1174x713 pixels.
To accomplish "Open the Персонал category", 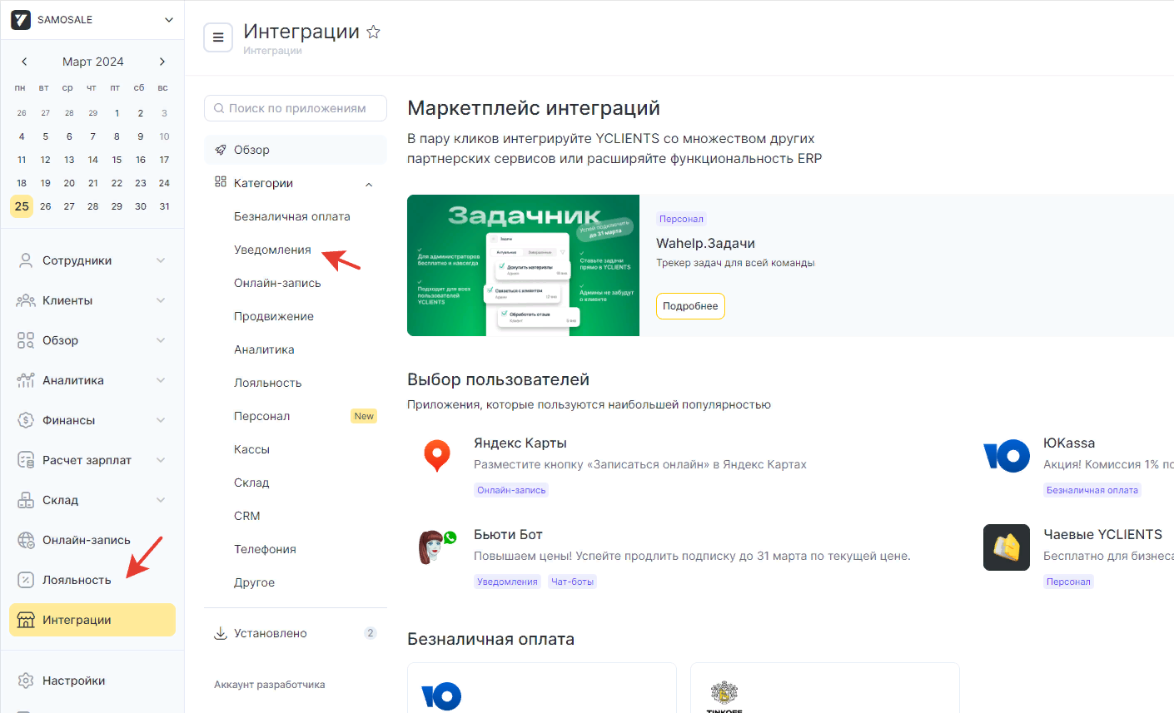I will [x=262, y=416].
